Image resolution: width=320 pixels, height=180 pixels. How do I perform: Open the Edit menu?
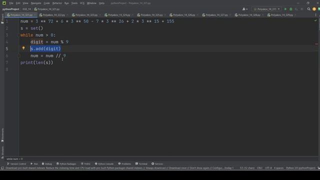coord(18,3)
